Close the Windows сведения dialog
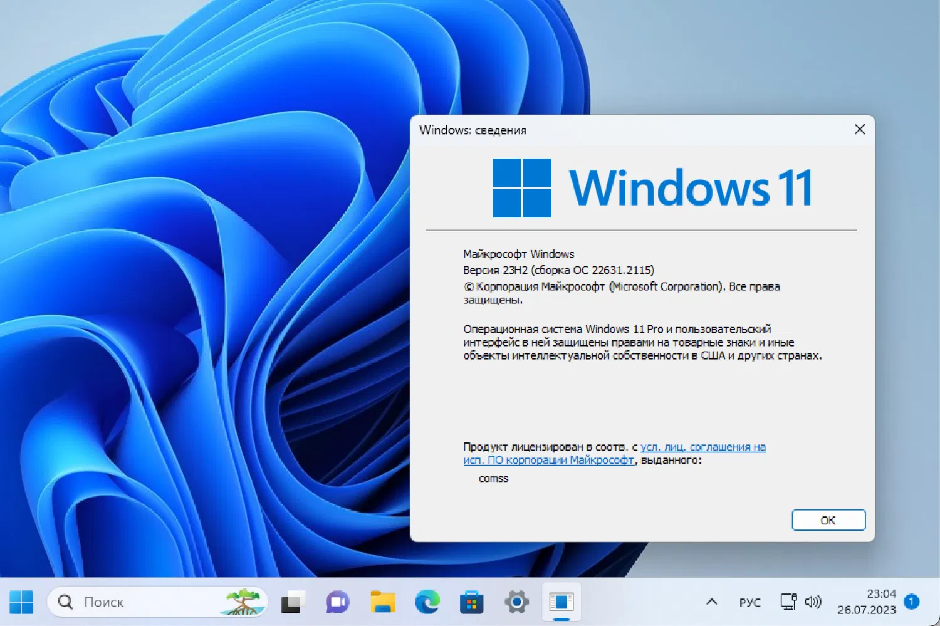940x626 pixels. click(859, 130)
